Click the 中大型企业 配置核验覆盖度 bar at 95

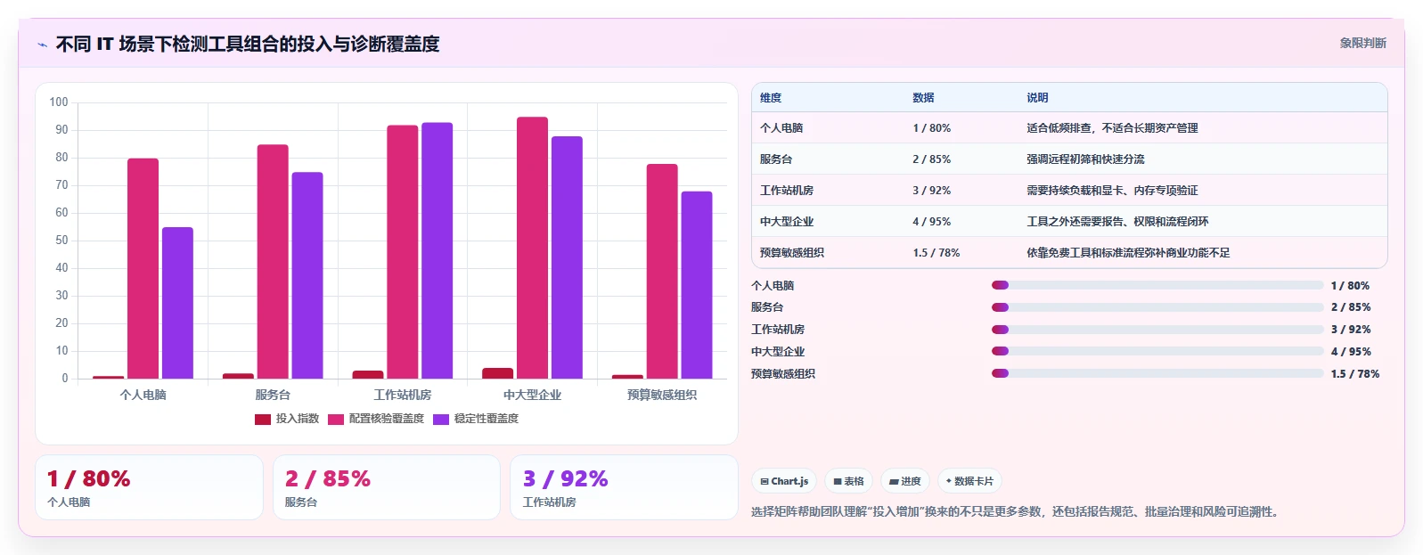[532, 248]
